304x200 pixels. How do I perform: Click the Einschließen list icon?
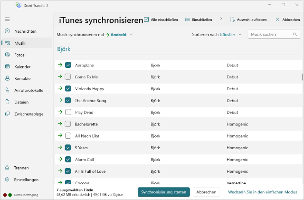pos(188,19)
